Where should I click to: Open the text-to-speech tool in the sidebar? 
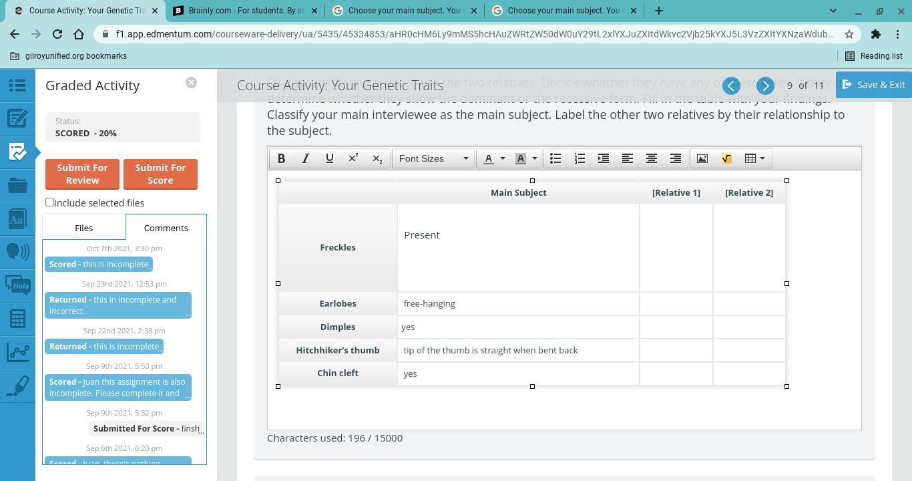[x=17, y=252]
